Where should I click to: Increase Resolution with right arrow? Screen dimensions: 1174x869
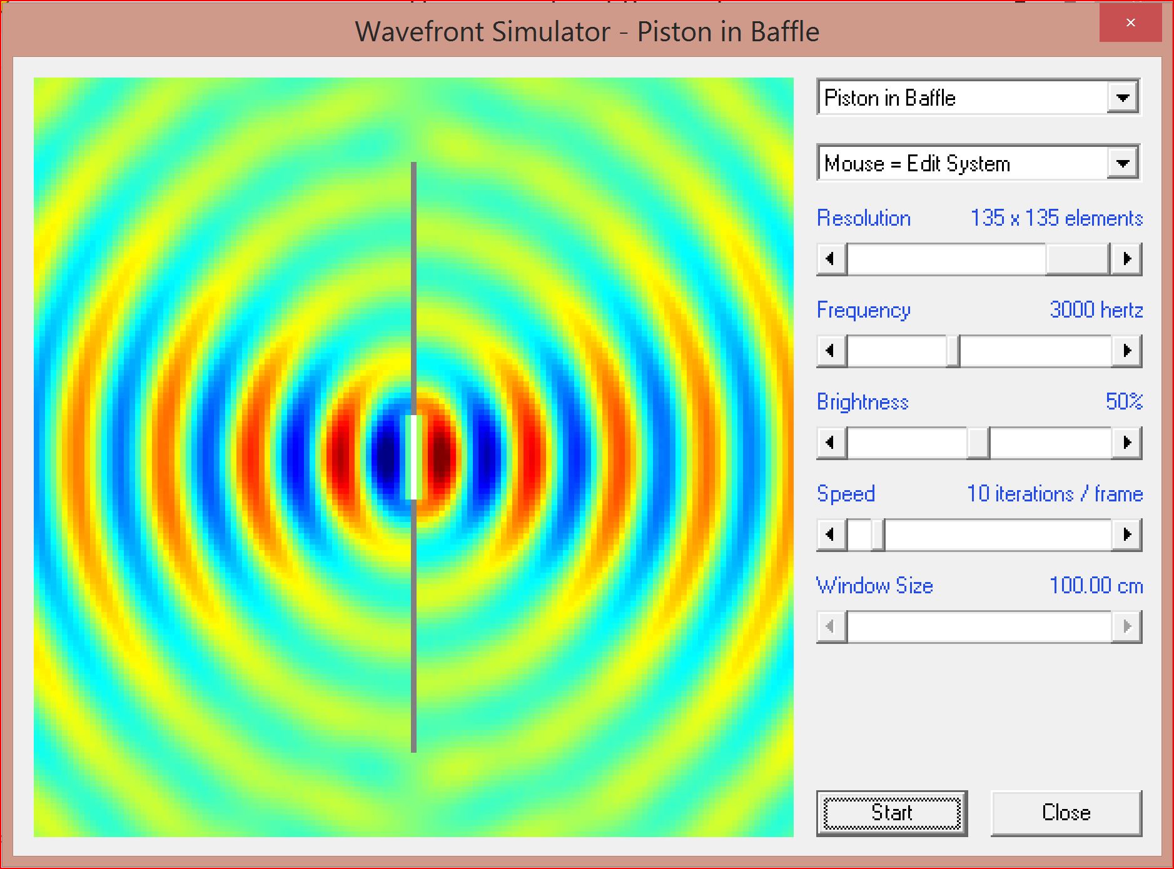pyautogui.click(x=1127, y=259)
